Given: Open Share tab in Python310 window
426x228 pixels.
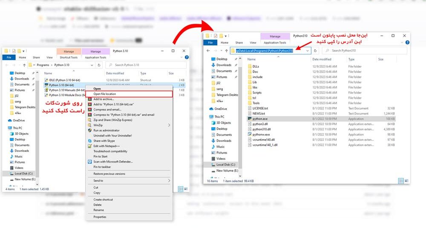Looking at the screenshot, I should 239,43.
